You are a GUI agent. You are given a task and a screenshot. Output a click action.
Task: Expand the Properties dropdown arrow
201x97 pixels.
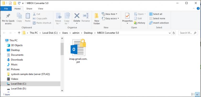coord(127,23)
